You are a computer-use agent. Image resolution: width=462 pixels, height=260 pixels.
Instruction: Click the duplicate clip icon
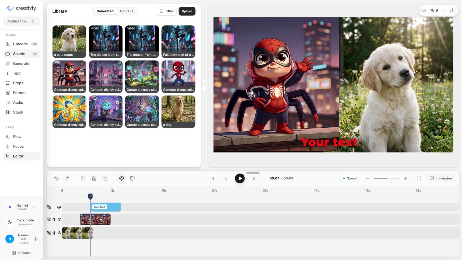tap(105, 179)
